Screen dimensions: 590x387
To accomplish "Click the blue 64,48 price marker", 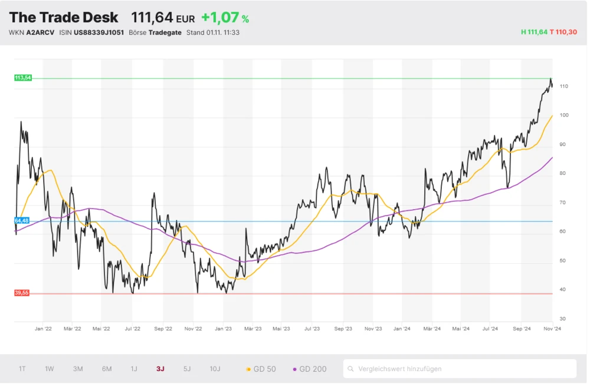I will [x=22, y=220].
